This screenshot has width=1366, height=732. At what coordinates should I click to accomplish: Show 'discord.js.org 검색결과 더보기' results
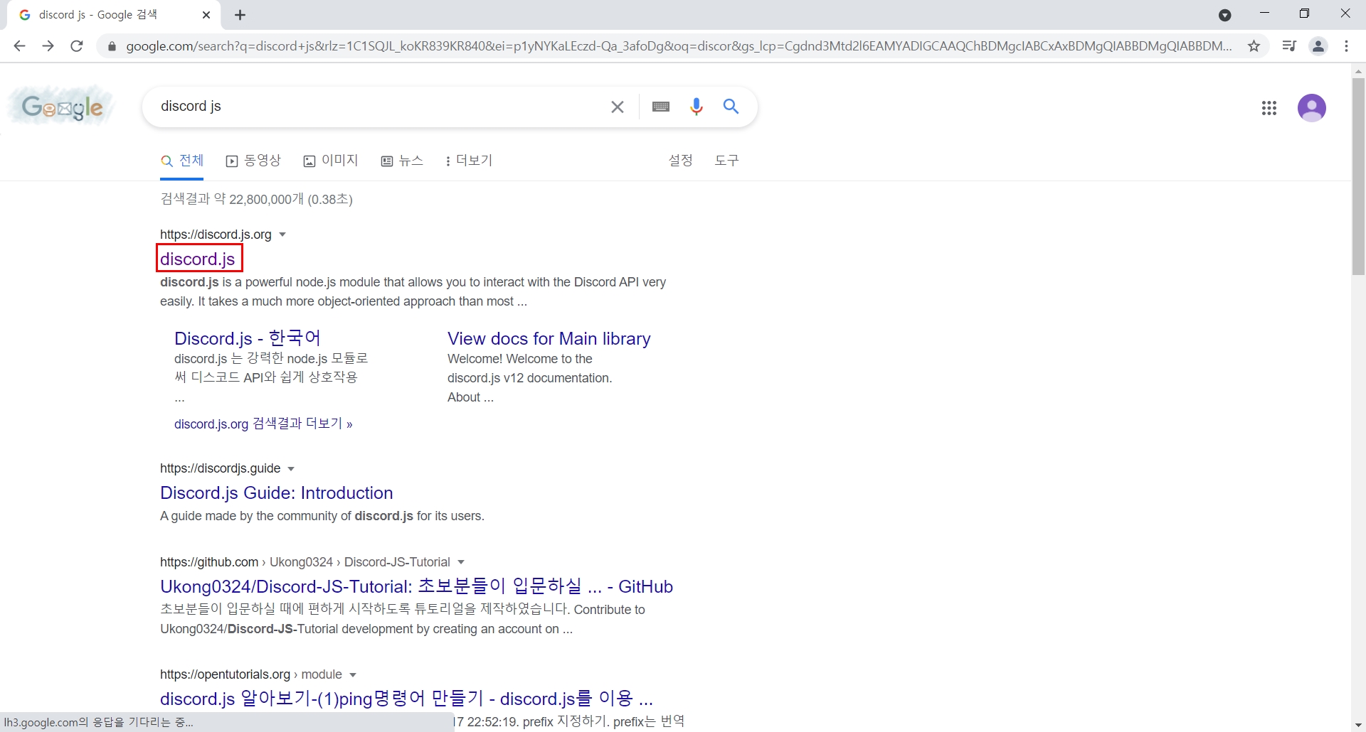263,424
